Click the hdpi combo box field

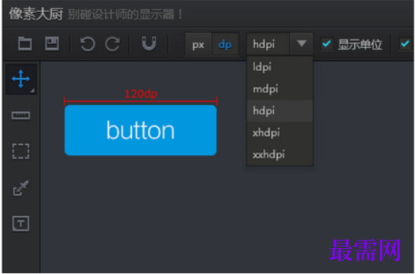tap(268, 44)
